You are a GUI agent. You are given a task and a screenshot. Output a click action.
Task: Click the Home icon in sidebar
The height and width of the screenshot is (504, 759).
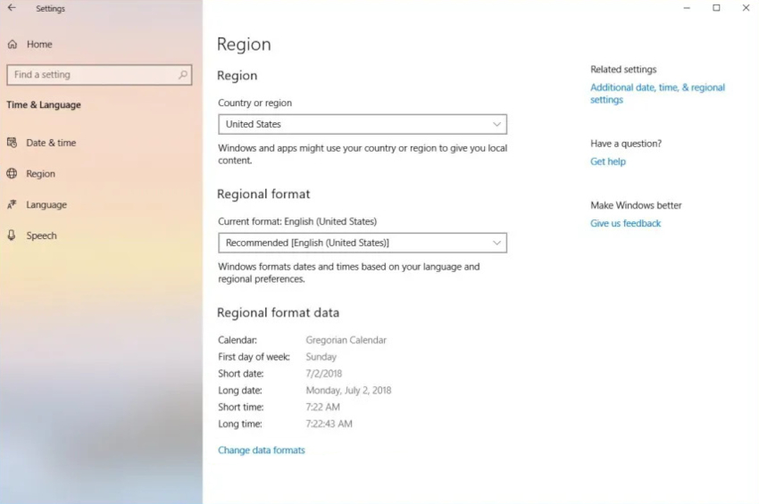[x=13, y=45]
